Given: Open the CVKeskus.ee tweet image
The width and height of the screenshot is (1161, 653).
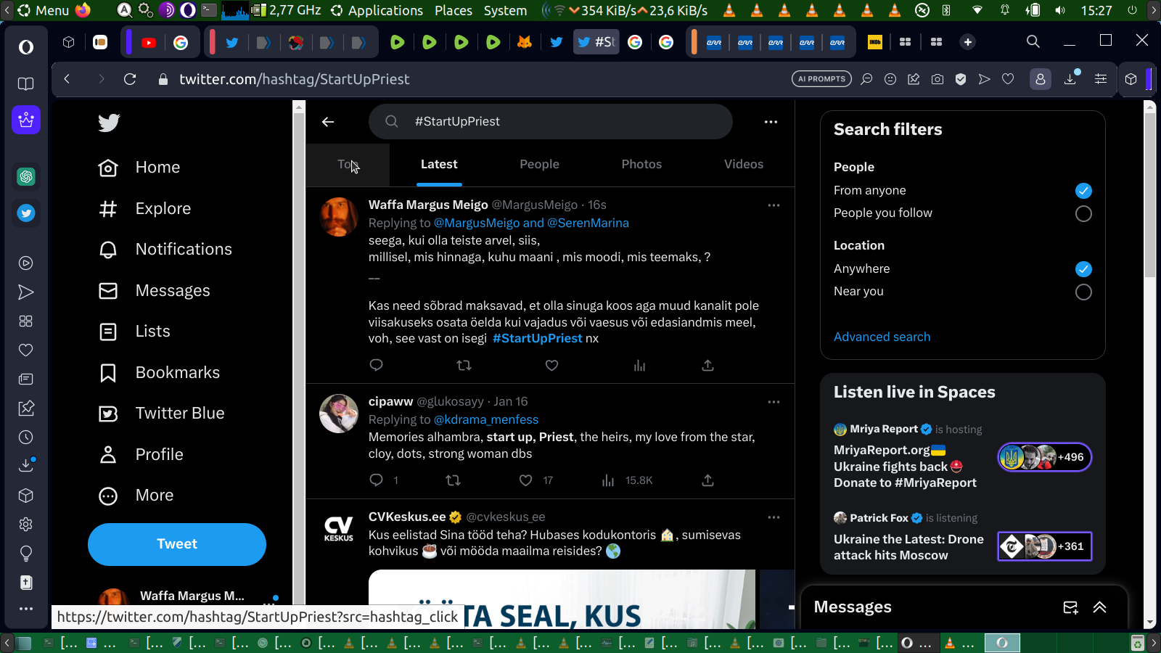Looking at the screenshot, I should 562,599.
